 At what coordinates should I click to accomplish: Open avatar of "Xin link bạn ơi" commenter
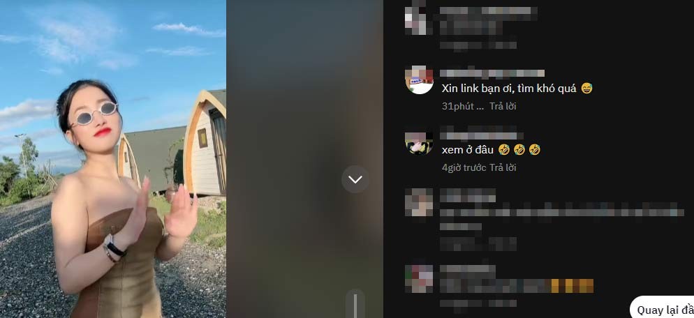tap(419, 79)
